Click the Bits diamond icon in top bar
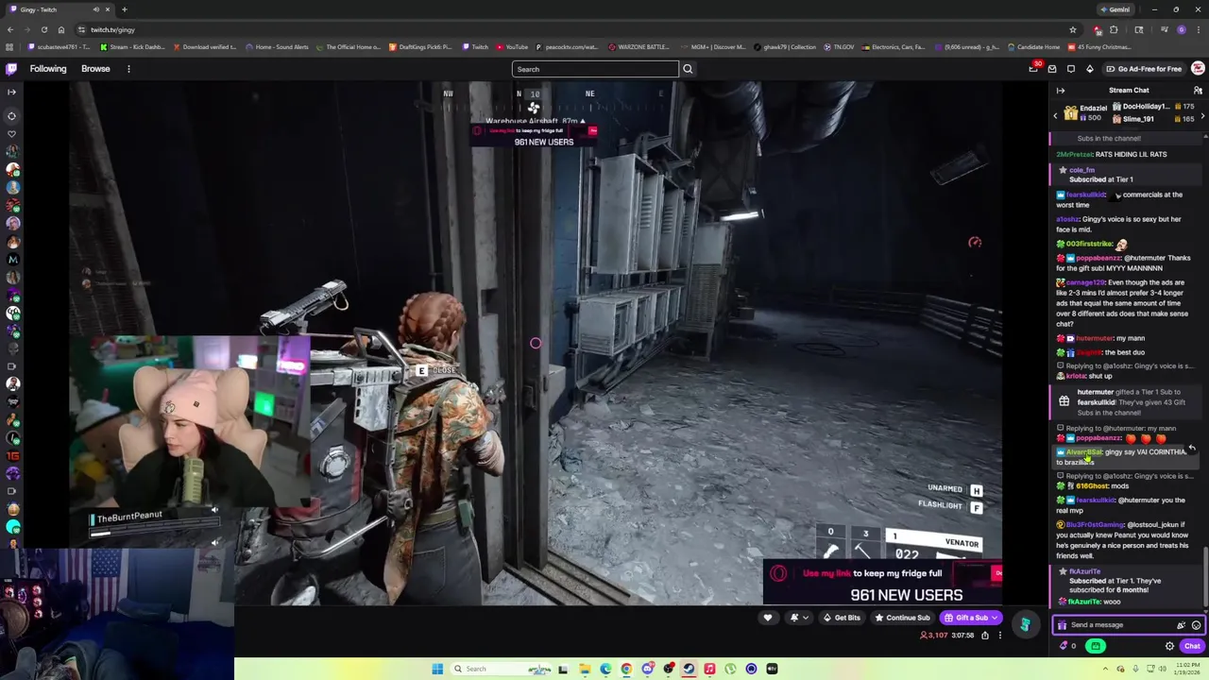Viewport: 1209px width, 680px height. 1089,69
